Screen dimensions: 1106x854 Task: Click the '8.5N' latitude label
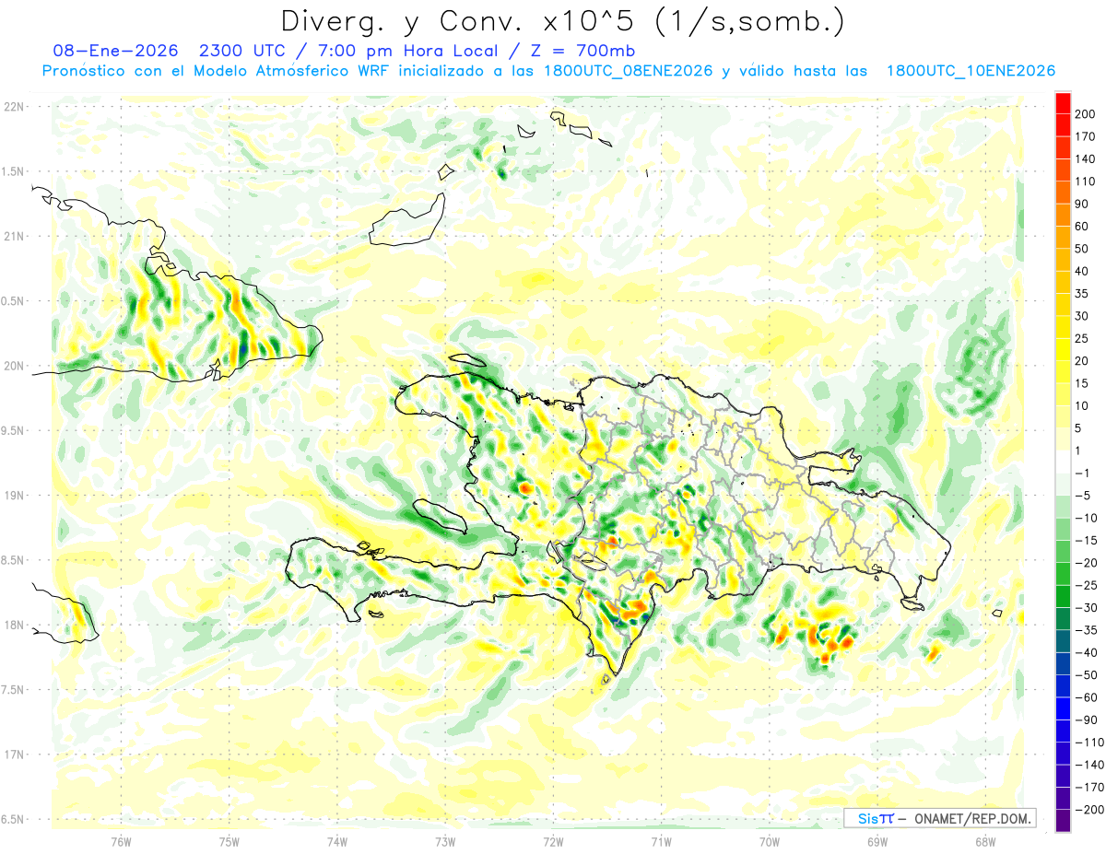tap(13, 560)
